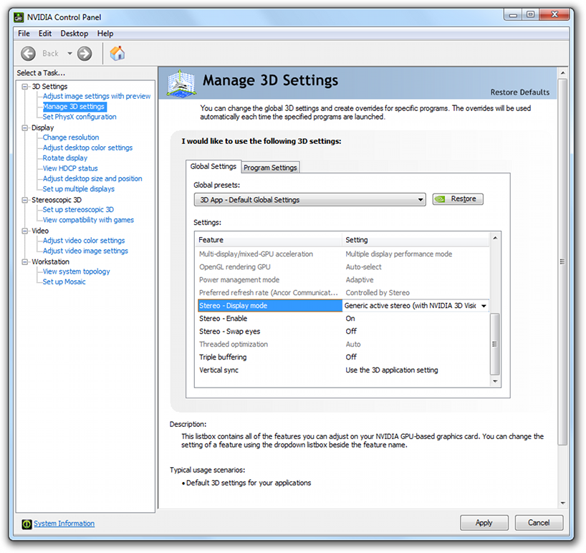The height and width of the screenshot is (553, 586).
Task: Click the Forward arrow icon in toolbar
Action: coord(85,54)
